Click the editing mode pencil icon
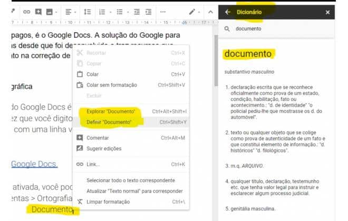The image size is (348, 221). click(x=192, y=12)
